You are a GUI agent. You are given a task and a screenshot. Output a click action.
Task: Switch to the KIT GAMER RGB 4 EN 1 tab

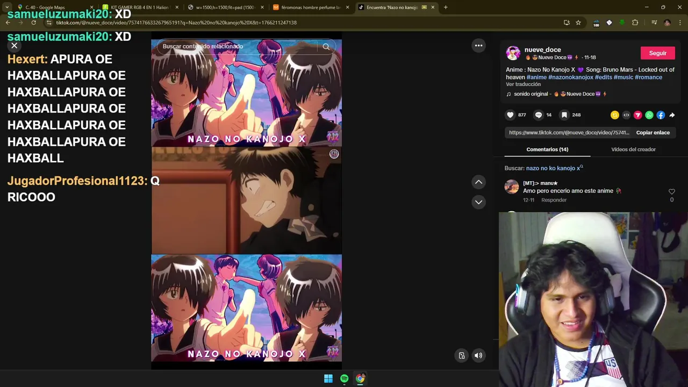[139, 8]
